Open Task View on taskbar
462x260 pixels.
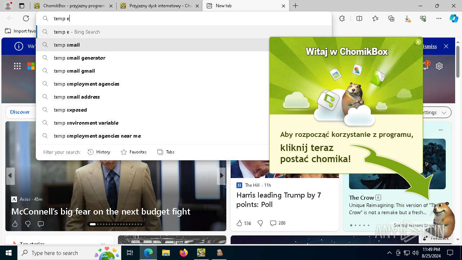[130, 253]
